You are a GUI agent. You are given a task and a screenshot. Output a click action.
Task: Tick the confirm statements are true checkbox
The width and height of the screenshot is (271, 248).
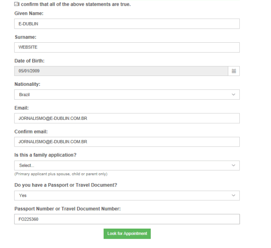pos(16,4)
